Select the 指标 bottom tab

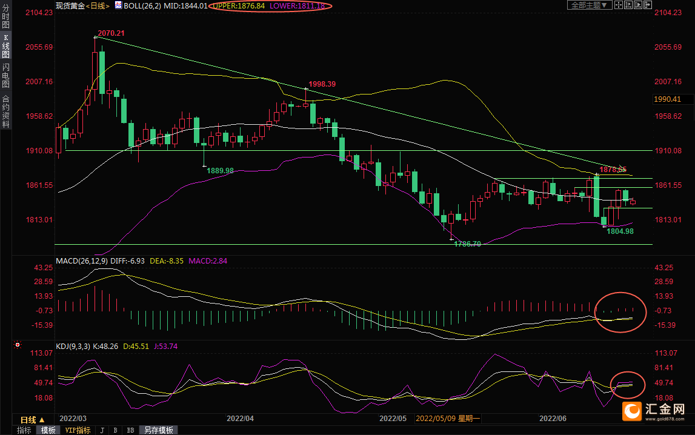pyautogui.click(x=24, y=430)
